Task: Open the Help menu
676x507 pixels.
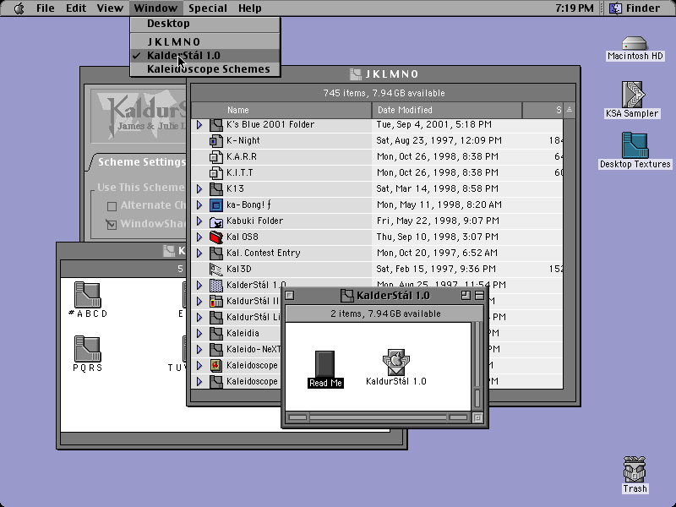Action: click(249, 8)
